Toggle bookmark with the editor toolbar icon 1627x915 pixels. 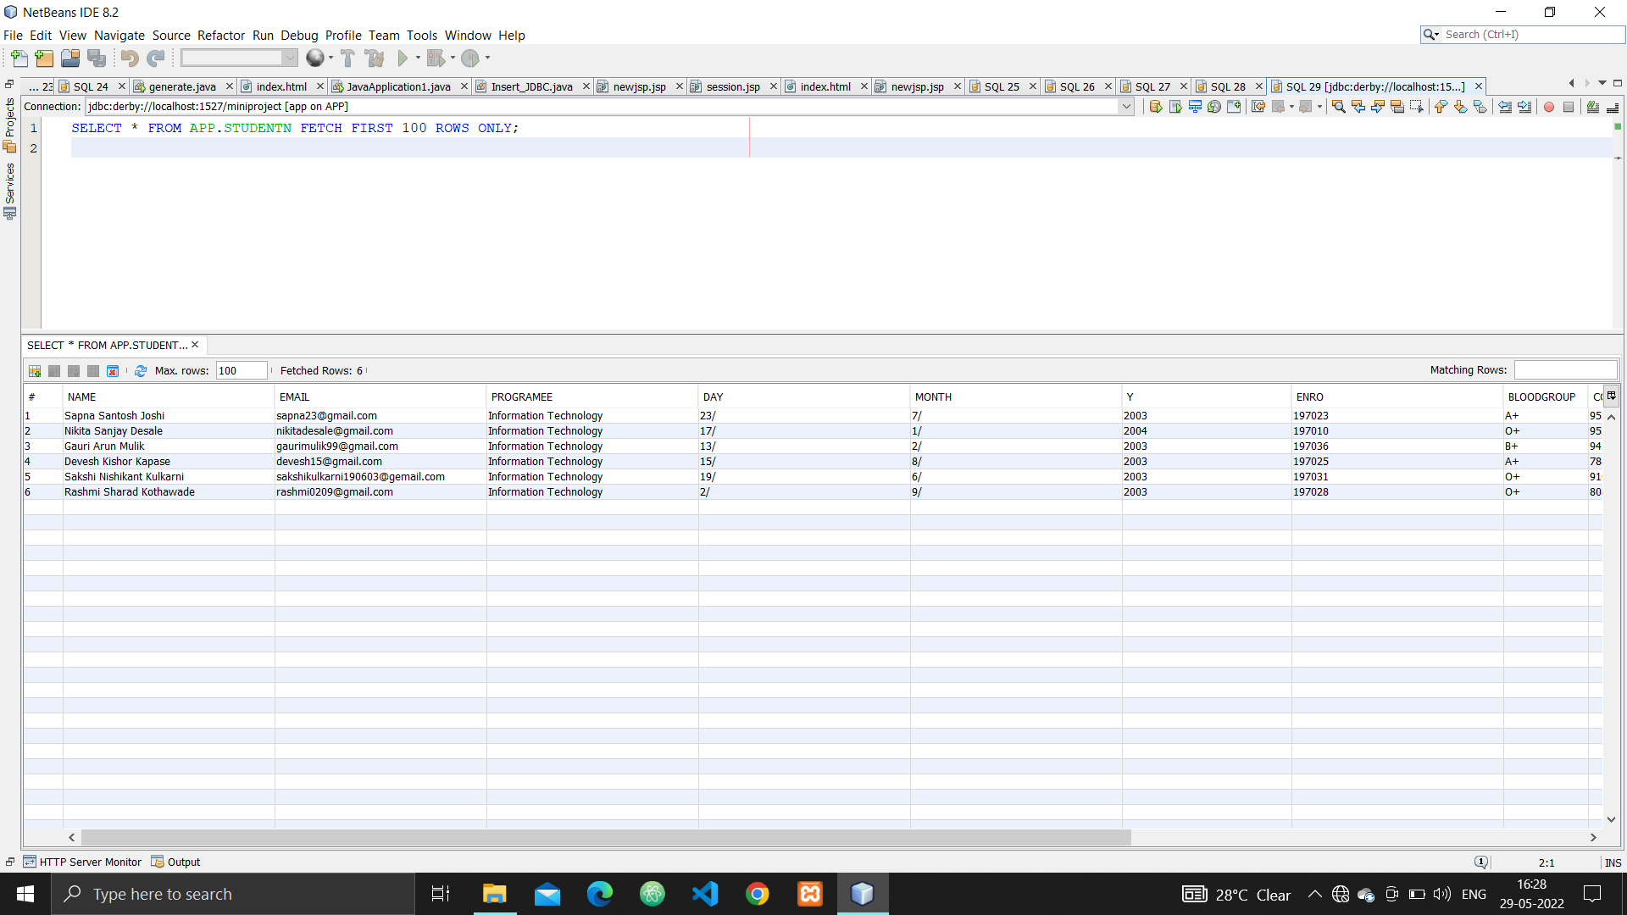[x=1480, y=107]
